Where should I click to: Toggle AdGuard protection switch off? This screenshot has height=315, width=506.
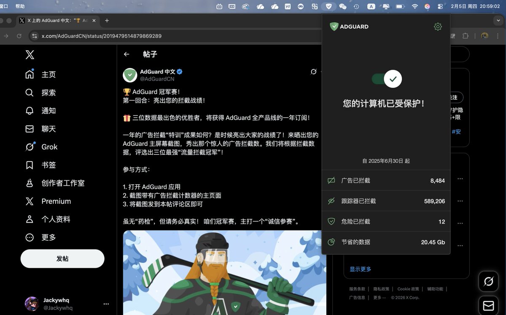[387, 79]
